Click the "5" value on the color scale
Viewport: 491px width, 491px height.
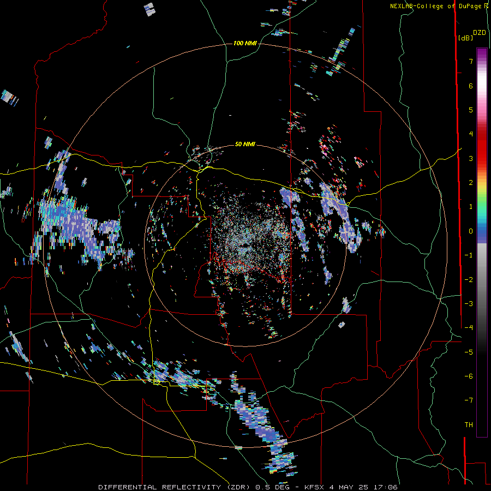(x=471, y=110)
